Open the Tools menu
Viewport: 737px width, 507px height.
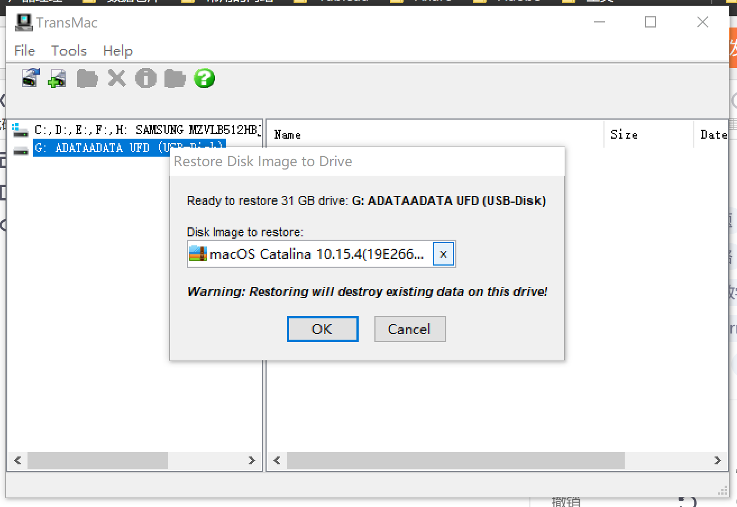pyautogui.click(x=69, y=51)
